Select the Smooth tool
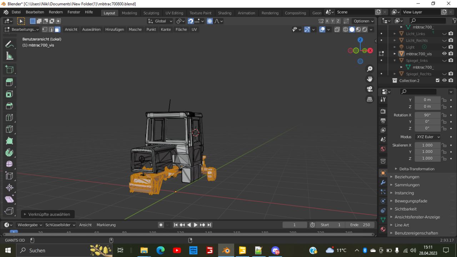Image resolution: width=457 pixels, height=257 pixels. tap(10, 164)
